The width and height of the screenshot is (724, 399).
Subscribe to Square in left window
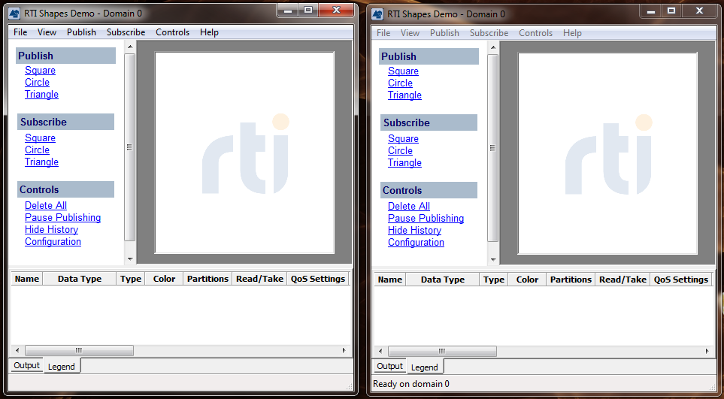tap(40, 138)
